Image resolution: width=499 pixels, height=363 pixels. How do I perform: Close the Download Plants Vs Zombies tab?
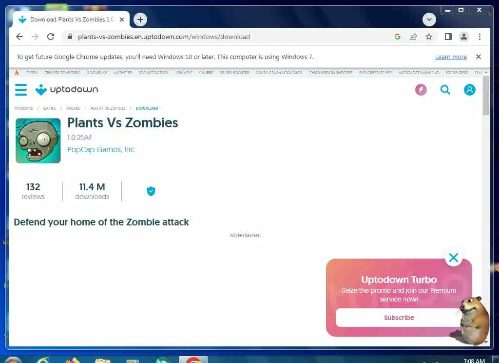pyautogui.click(x=121, y=20)
